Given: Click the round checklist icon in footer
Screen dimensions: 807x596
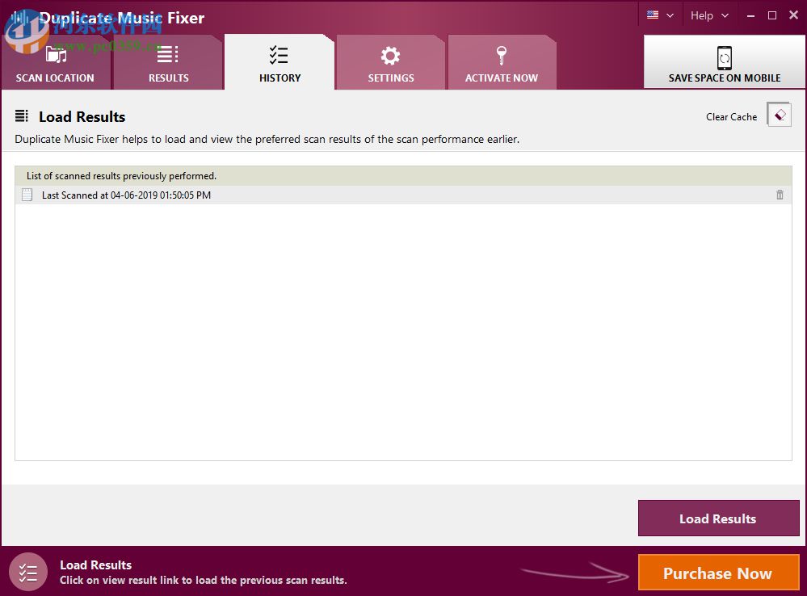Looking at the screenshot, I should (x=28, y=573).
